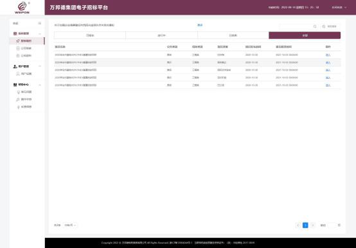The height and width of the screenshot is (248, 356).
Task: Click the project name in the first row
Action: pos(76,55)
